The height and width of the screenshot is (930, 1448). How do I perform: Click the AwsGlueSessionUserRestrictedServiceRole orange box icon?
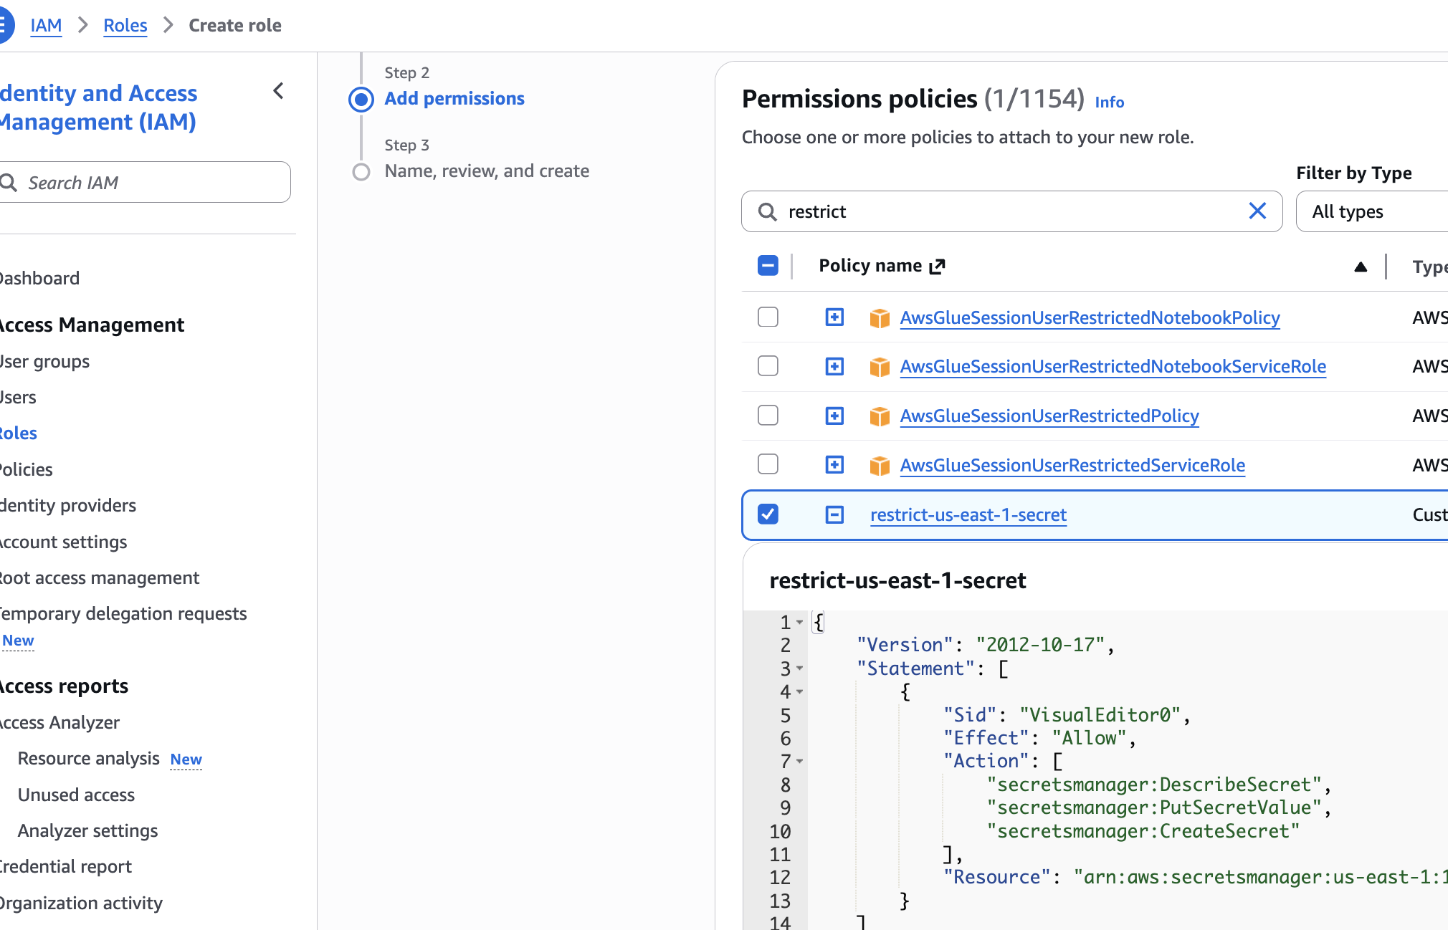[880, 465]
